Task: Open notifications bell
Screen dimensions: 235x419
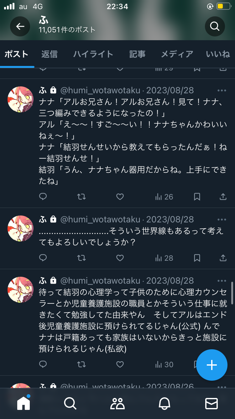Action: pos(164,404)
